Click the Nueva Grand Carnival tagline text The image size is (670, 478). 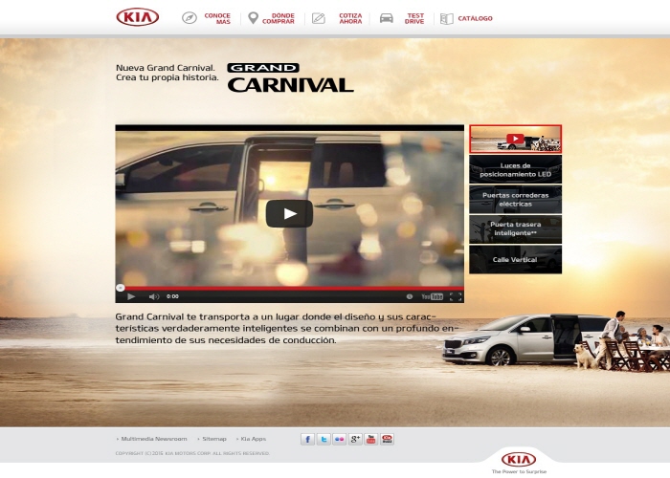(x=167, y=73)
